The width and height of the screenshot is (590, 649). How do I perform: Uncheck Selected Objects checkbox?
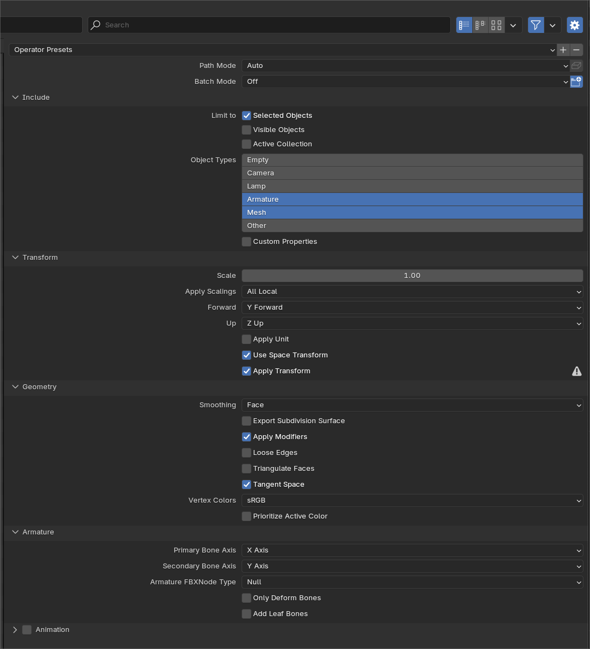pyautogui.click(x=247, y=116)
